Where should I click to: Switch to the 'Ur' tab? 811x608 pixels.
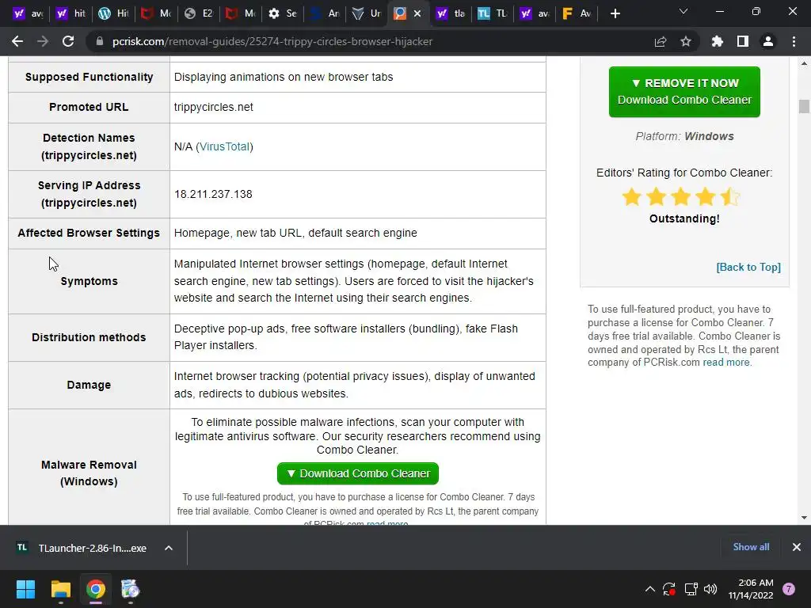coord(366,13)
